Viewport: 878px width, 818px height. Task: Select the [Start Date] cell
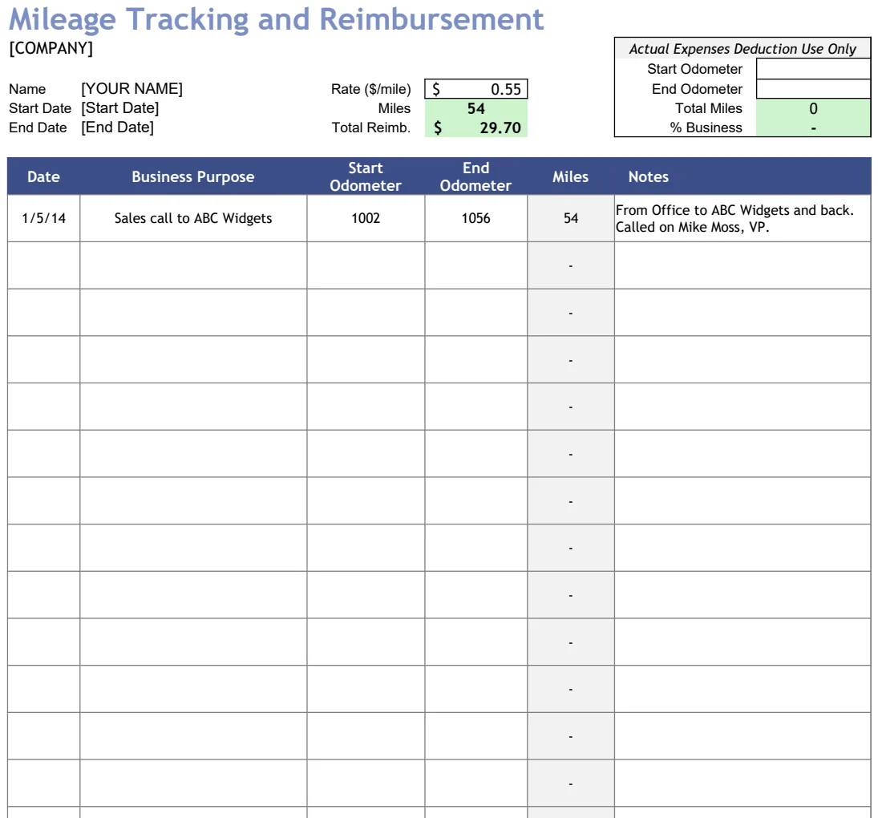coord(119,108)
